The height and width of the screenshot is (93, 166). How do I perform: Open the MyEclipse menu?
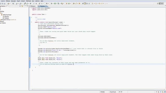click(29, 1)
